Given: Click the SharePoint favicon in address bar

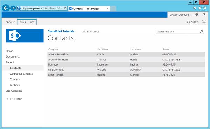Looking at the screenshot, I should (19, 8).
